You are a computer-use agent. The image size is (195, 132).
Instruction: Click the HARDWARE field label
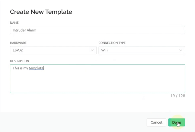click(18, 43)
